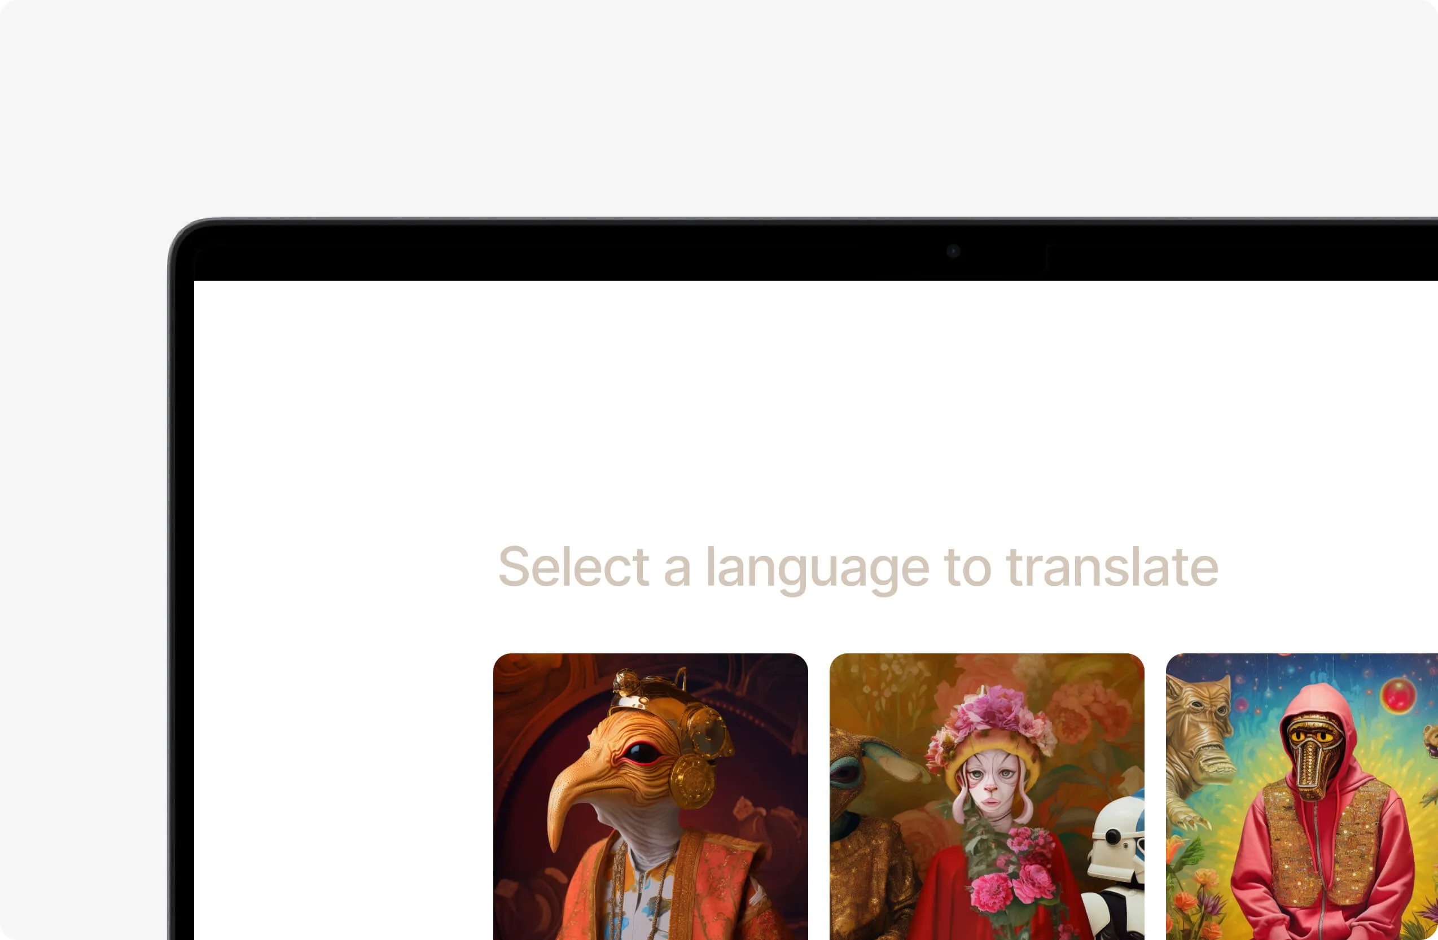Click the golden headphone on the bird creature
This screenshot has width=1438, height=940.
[692, 780]
